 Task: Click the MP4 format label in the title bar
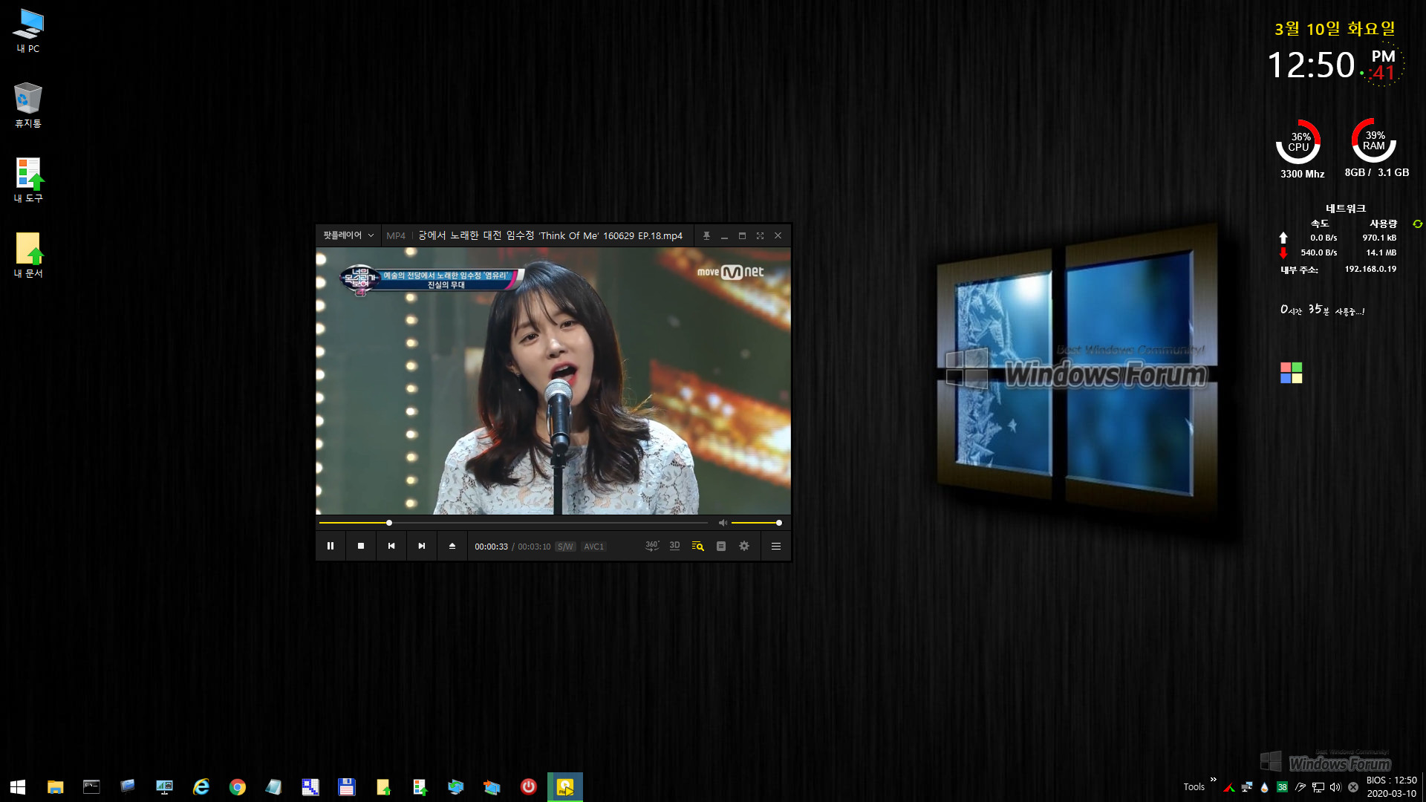point(396,235)
